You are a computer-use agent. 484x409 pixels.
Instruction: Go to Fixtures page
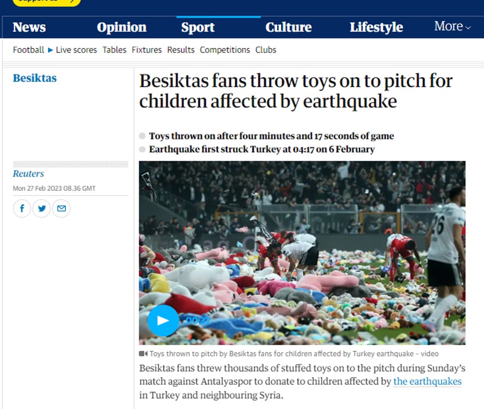pyautogui.click(x=147, y=50)
